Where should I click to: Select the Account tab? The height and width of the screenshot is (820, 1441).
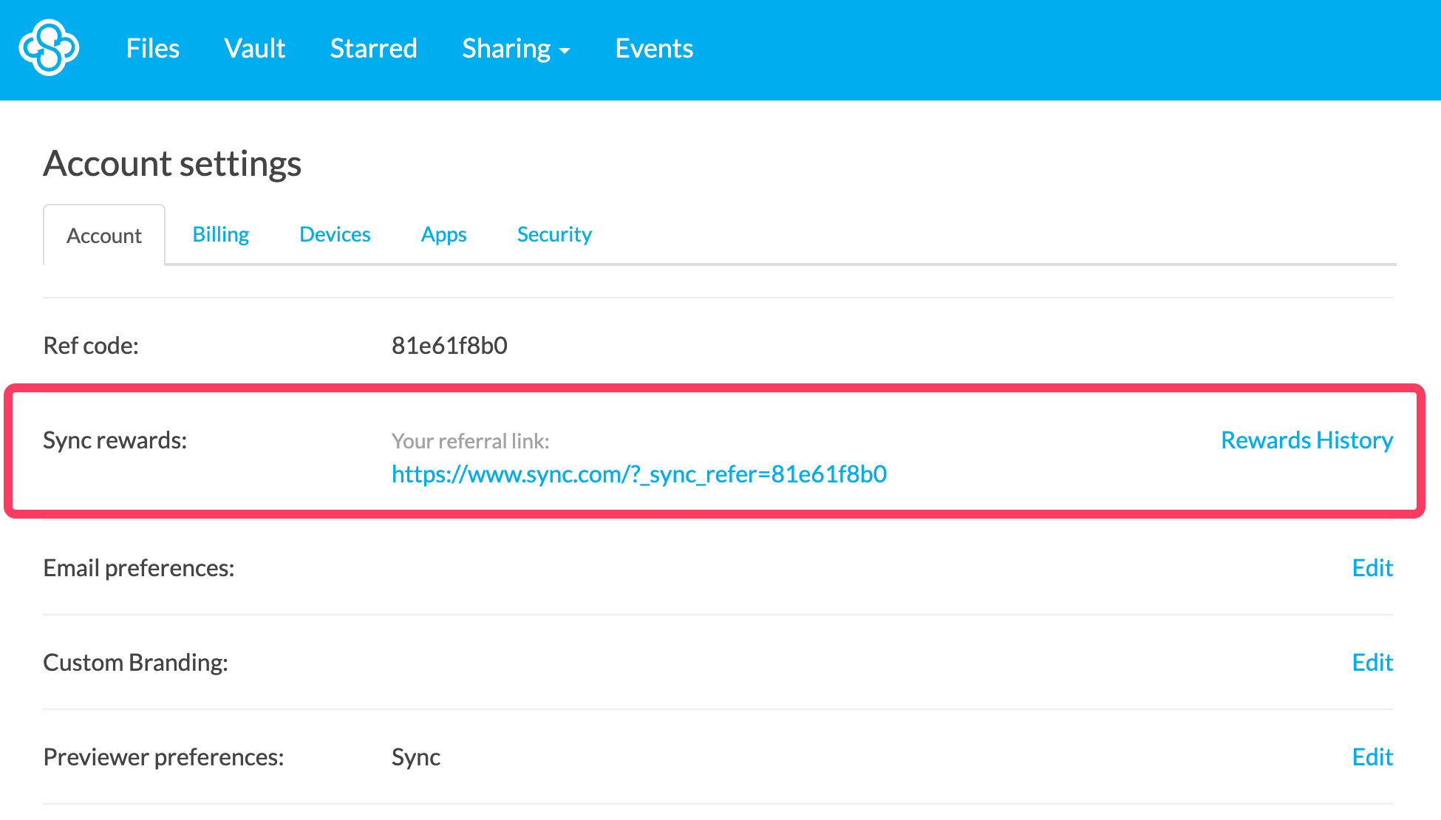[x=104, y=236]
